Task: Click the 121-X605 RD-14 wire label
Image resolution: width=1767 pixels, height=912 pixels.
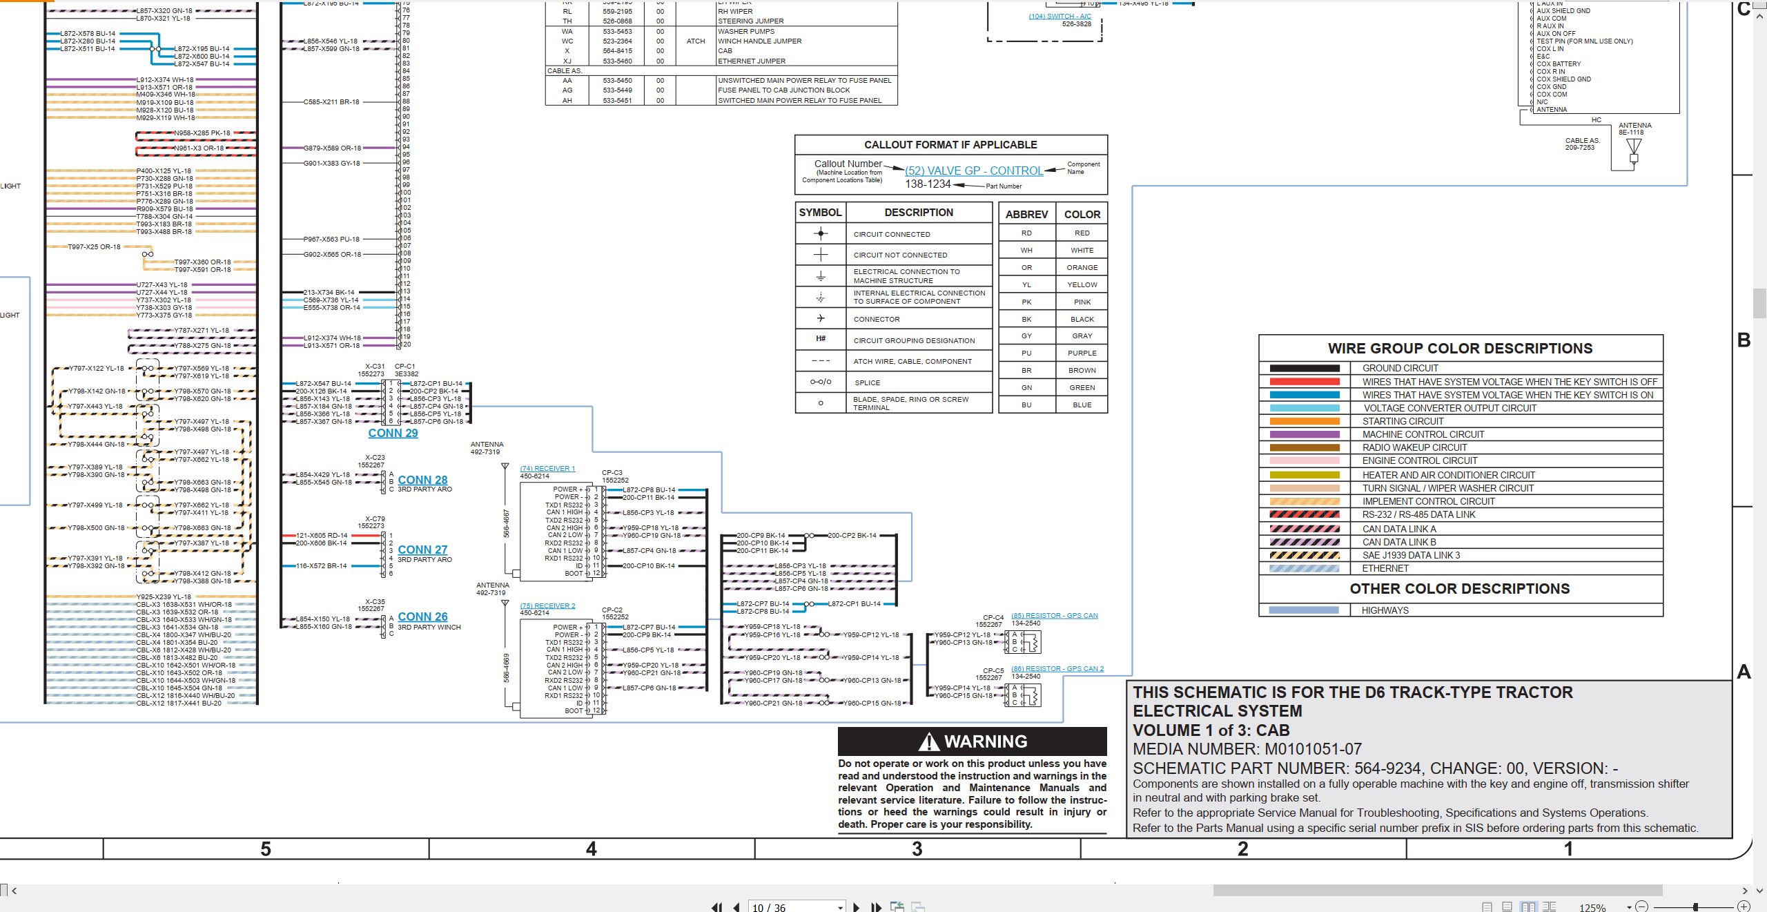Action: [322, 536]
